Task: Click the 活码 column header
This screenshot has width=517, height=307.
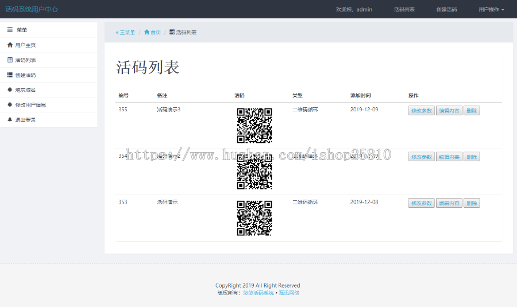Action: pyautogui.click(x=240, y=95)
